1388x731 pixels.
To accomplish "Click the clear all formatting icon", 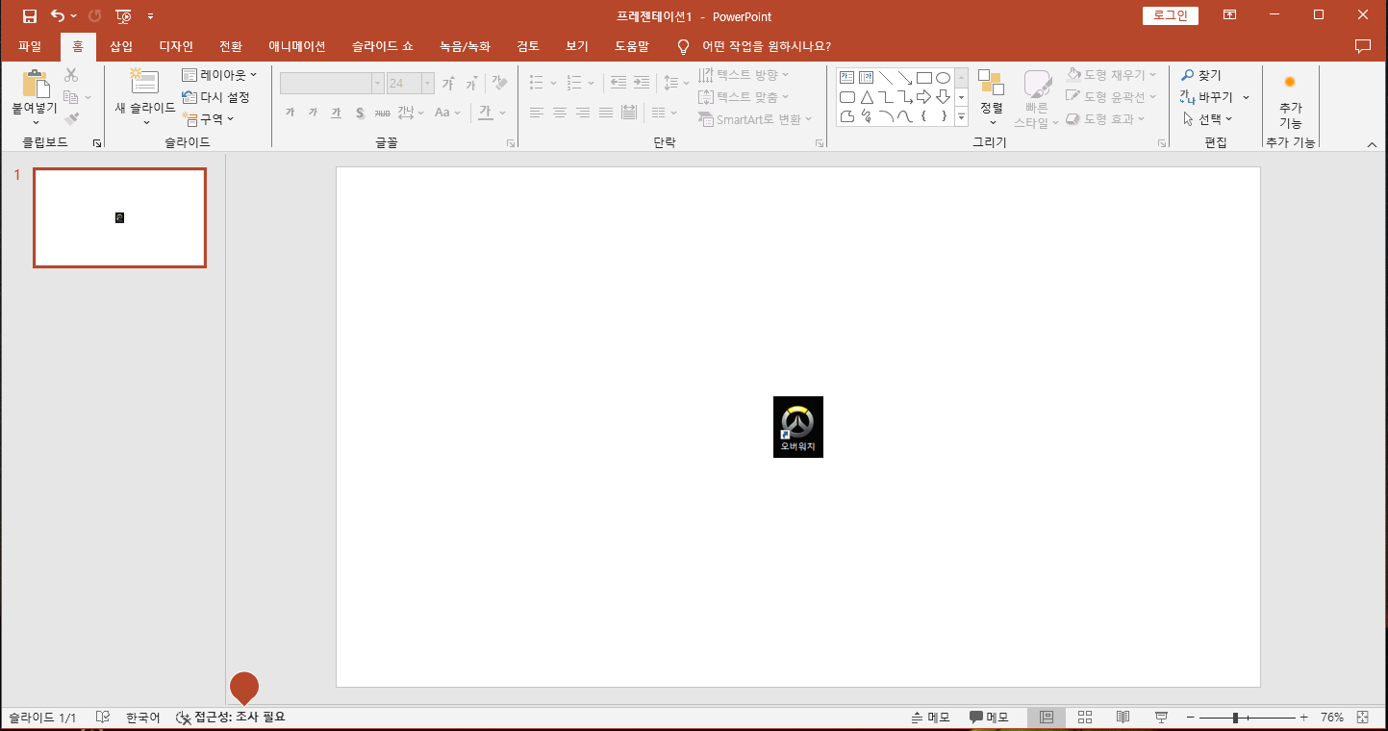I will click(499, 84).
